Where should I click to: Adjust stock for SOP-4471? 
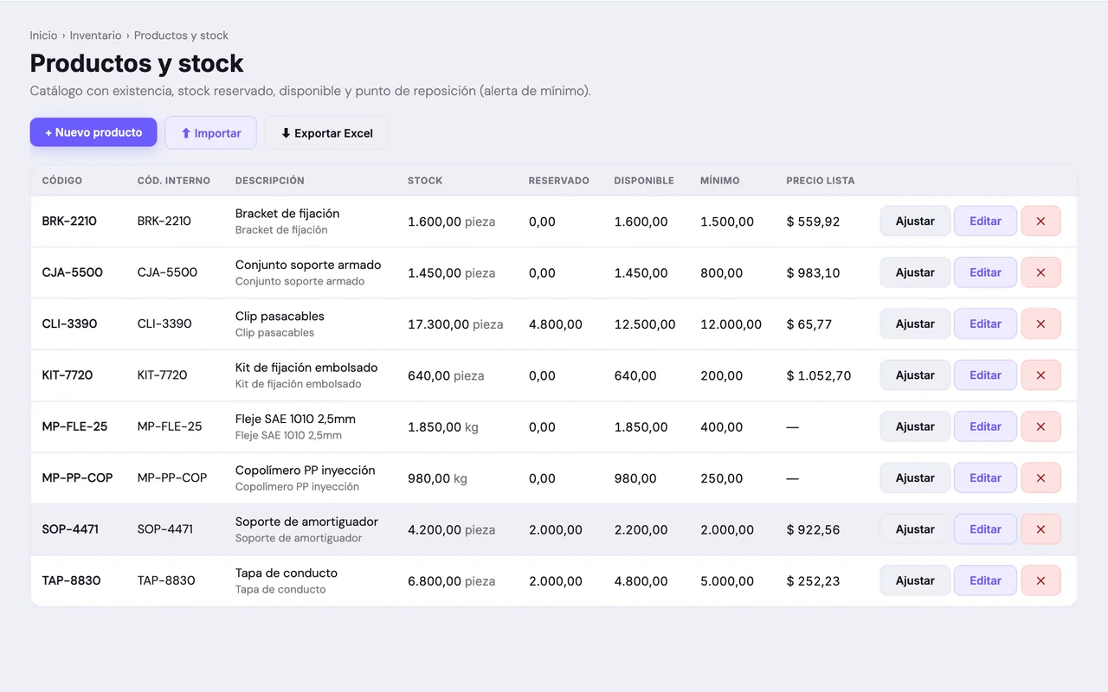[x=915, y=529]
